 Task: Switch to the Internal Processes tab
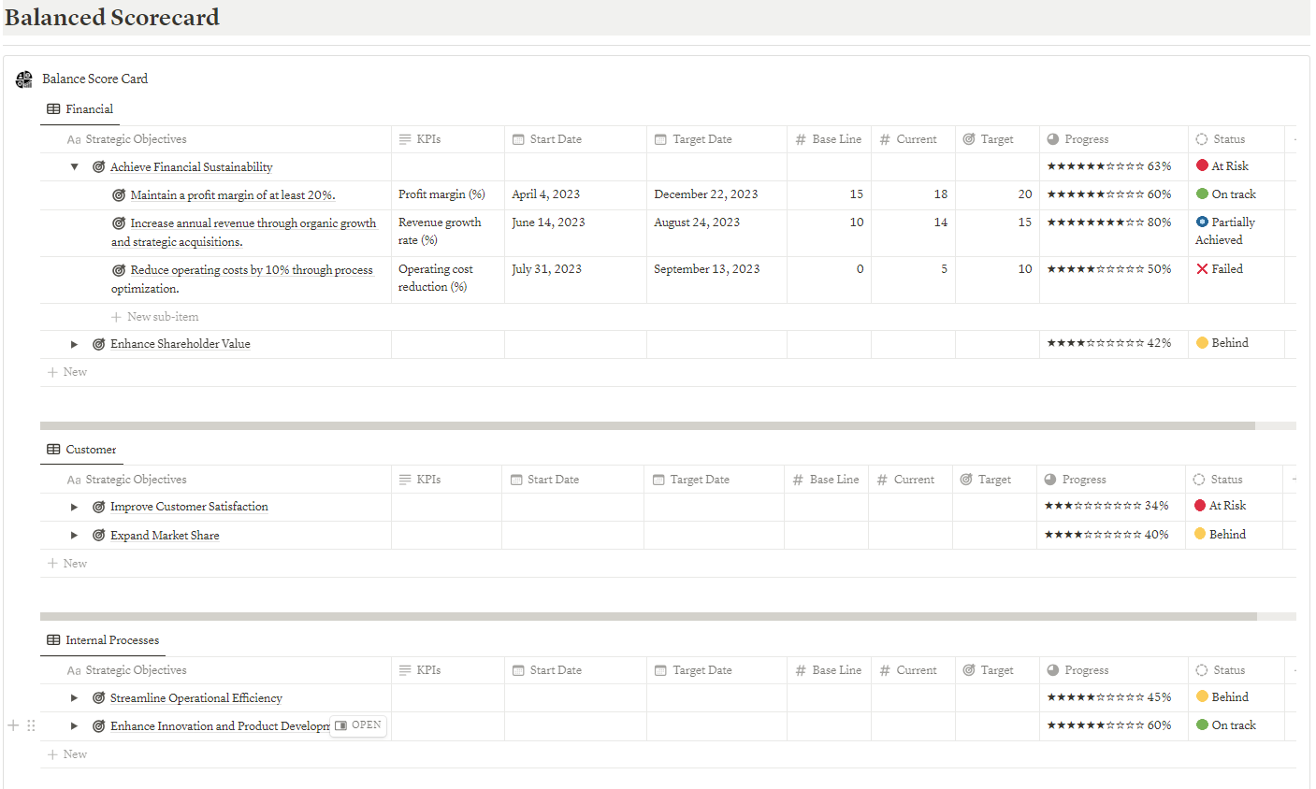point(103,640)
